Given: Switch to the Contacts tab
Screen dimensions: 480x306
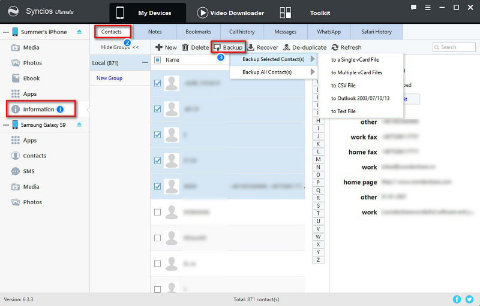Looking at the screenshot, I should pyautogui.click(x=112, y=32).
